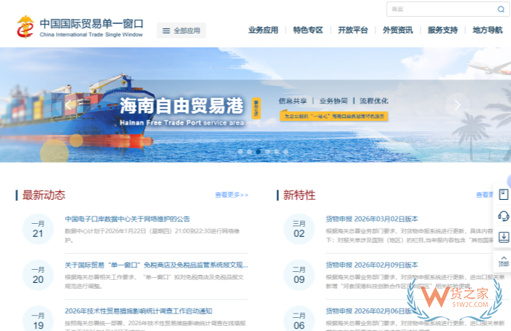The height and width of the screenshot is (331, 511).
Task: Advance to the next banner slide
Action: pyautogui.click(x=457, y=105)
